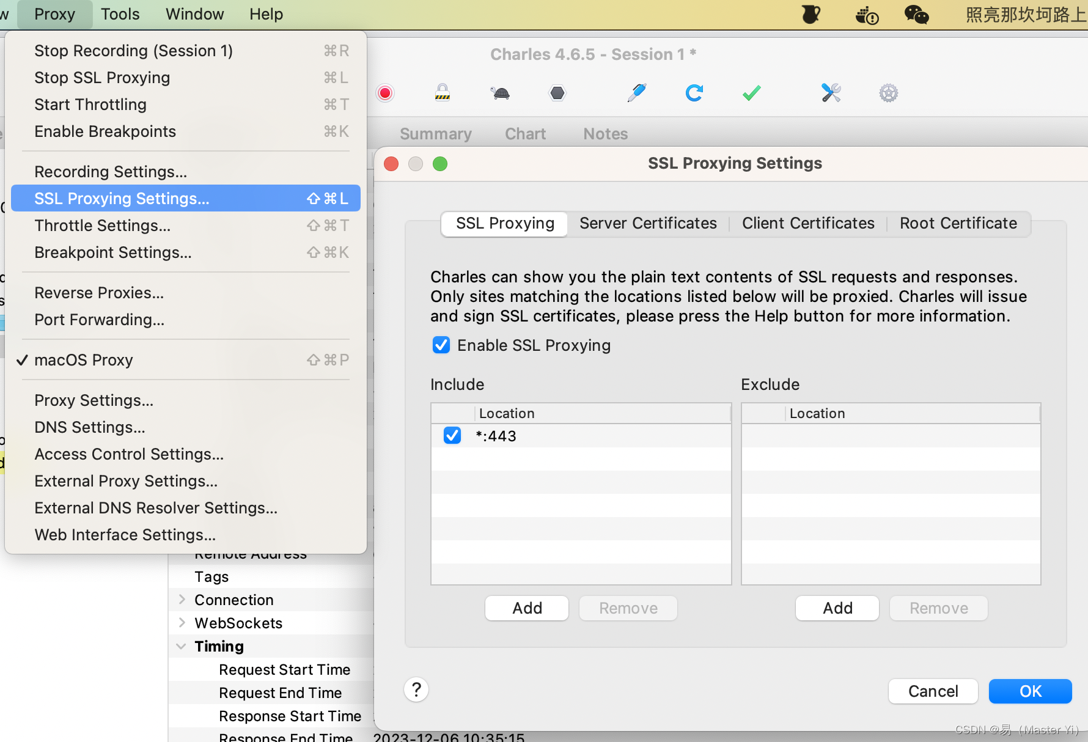Switch to the Summary tab
Screen dimensions: 1088x742
point(435,134)
